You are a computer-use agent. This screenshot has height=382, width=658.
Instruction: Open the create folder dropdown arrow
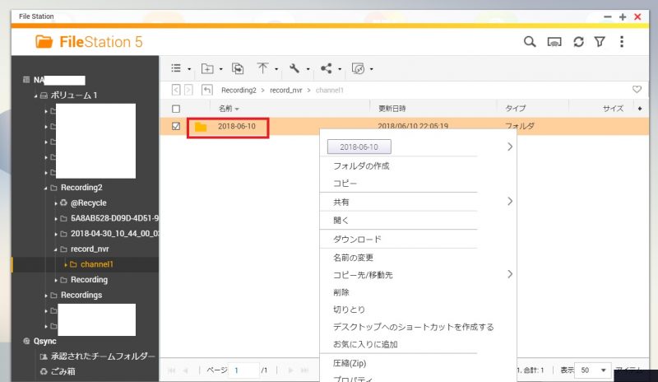coord(221,69)
